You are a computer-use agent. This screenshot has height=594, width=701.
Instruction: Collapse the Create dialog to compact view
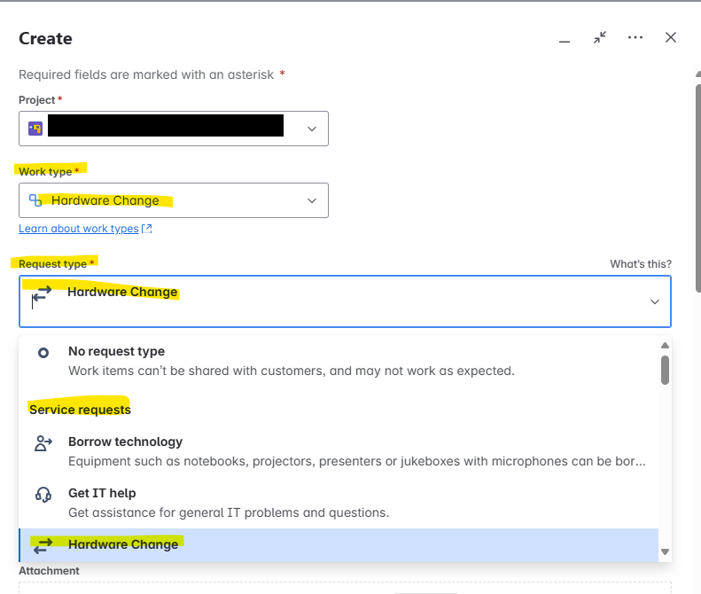point(599,37)
